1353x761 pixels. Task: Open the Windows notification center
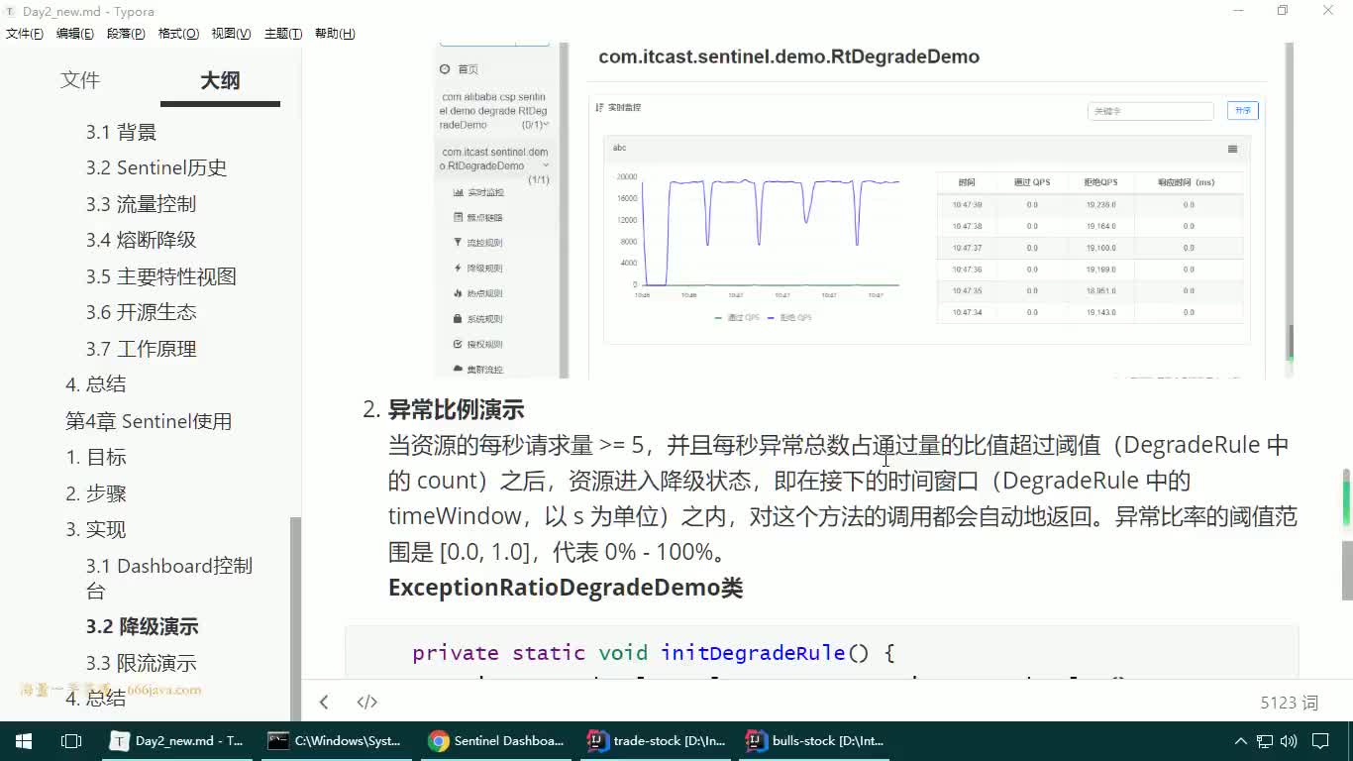(1321, 741)
